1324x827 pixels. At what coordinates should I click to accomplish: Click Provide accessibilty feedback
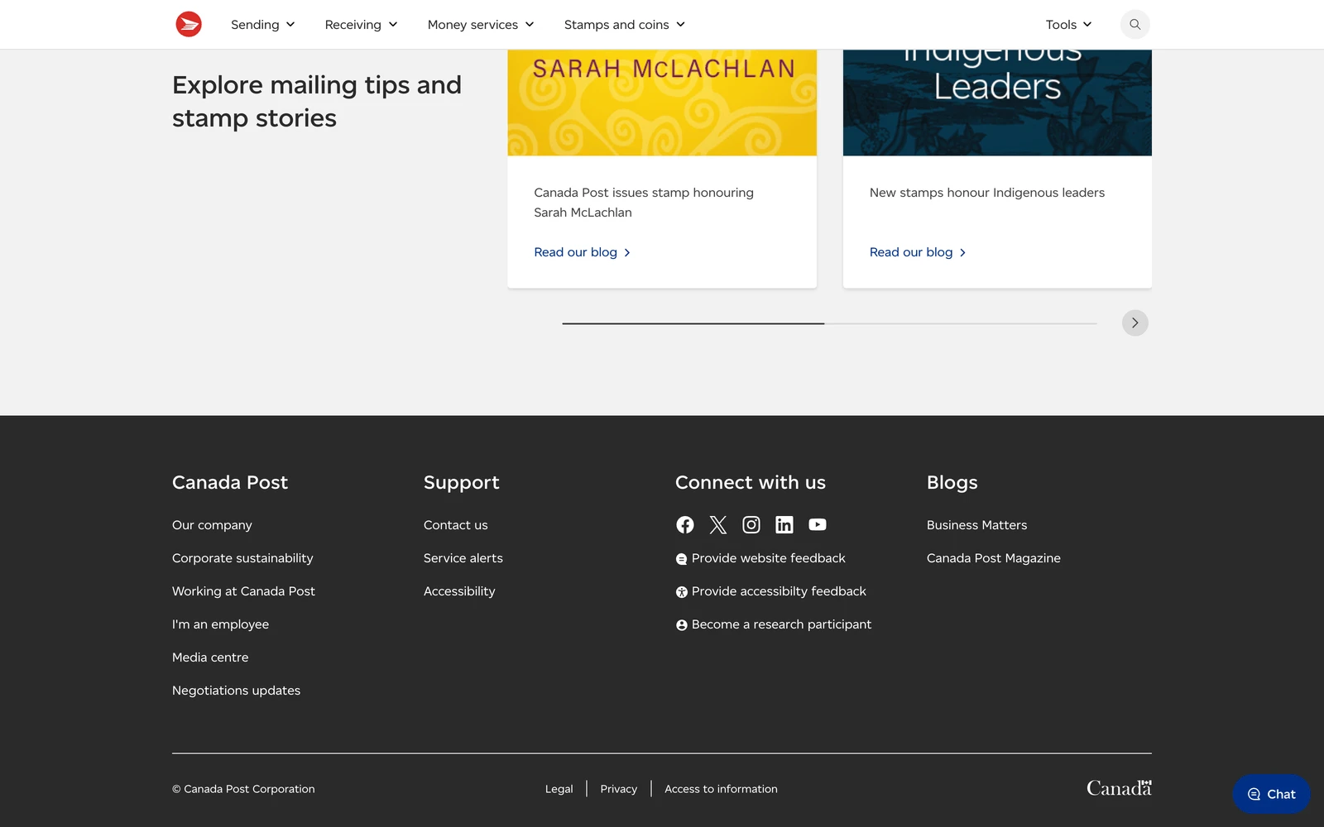(770, 591)
